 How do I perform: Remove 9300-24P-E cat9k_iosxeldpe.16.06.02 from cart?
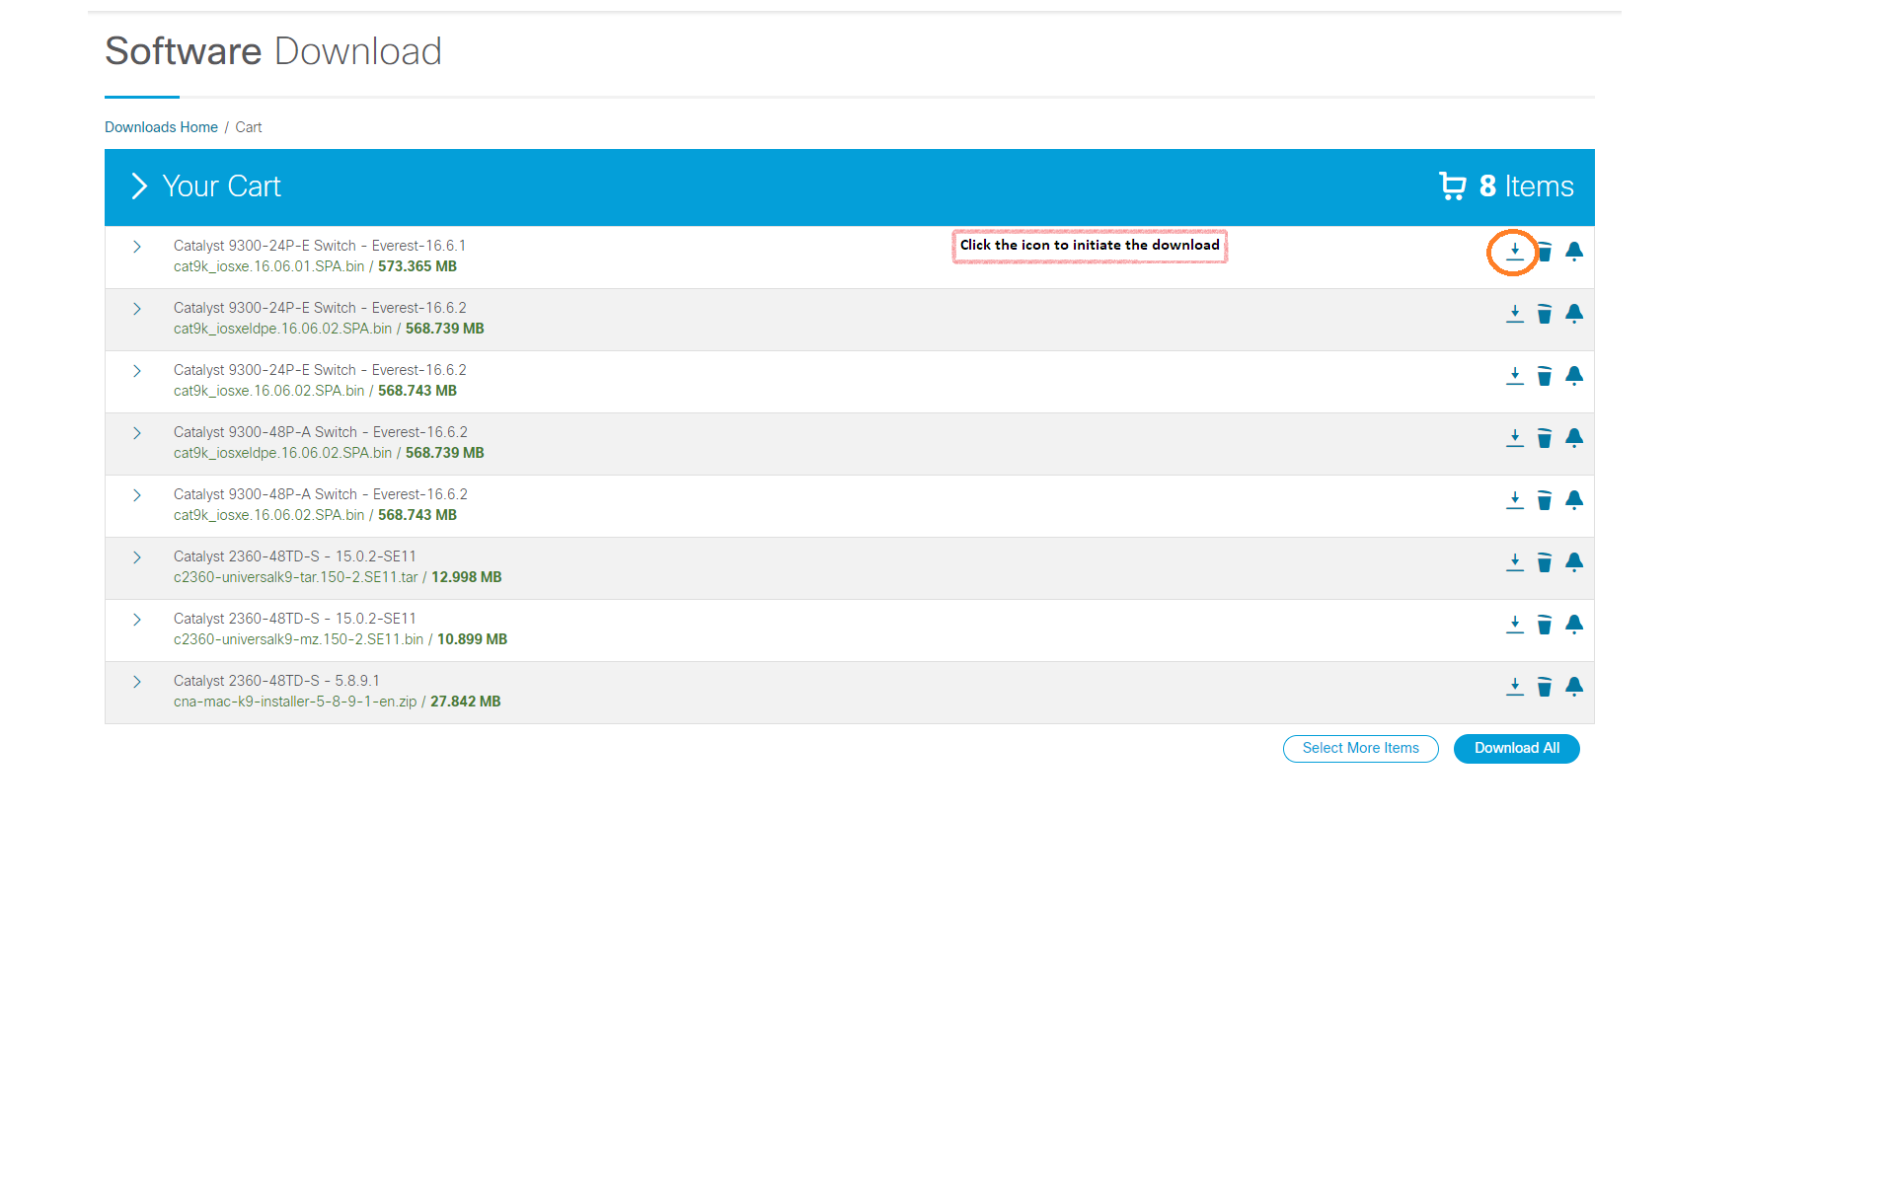[x=1545, y=315]
